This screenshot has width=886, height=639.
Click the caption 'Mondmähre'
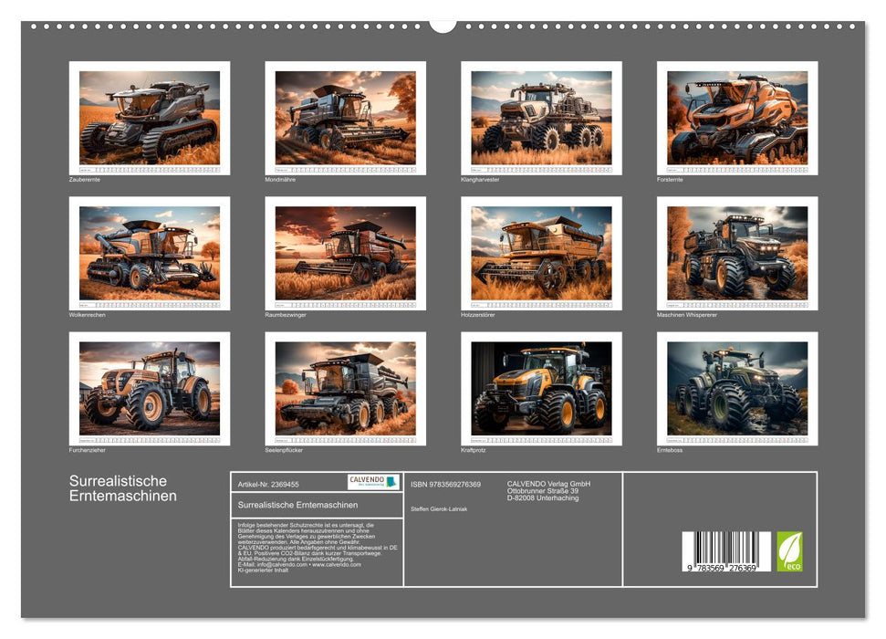tap(280, 179)
